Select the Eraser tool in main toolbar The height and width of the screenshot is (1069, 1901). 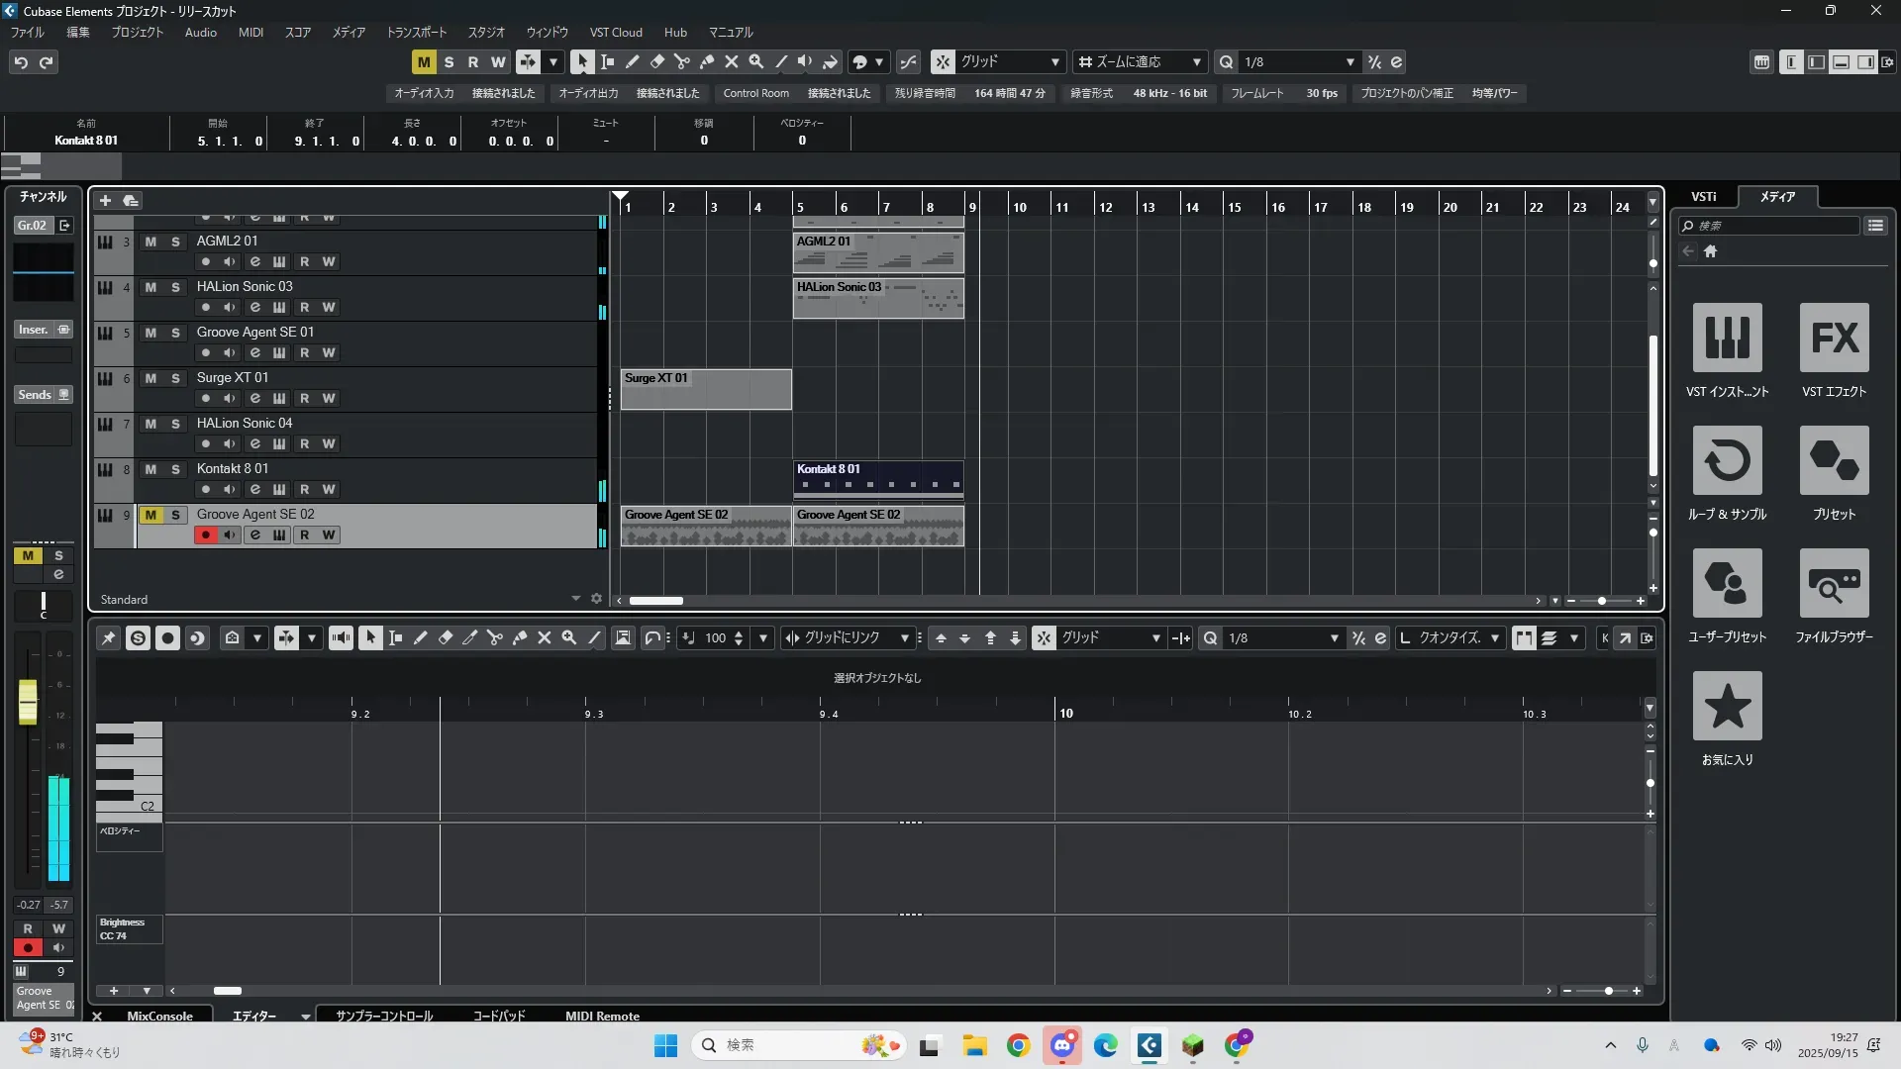[x=656, y=61]
